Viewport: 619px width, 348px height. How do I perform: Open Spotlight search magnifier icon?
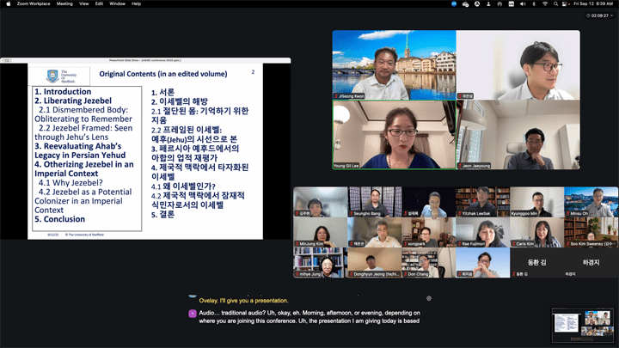pyautogui.click(x=556, y=3)
